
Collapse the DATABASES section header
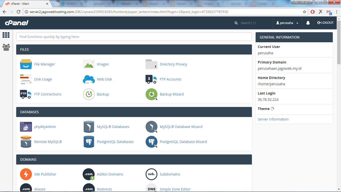pyautogui.click(x=134, y=112)
